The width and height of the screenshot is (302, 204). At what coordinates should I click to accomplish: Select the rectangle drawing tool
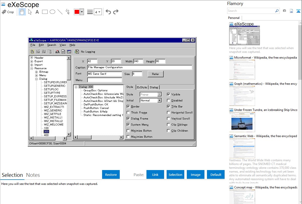[x=45, y=12]
